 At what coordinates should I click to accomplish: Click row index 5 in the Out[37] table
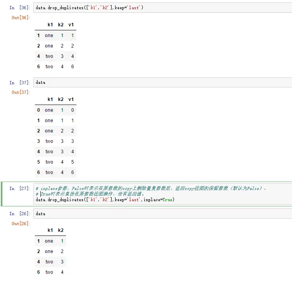pyautogui.click(x=38, y=162)
